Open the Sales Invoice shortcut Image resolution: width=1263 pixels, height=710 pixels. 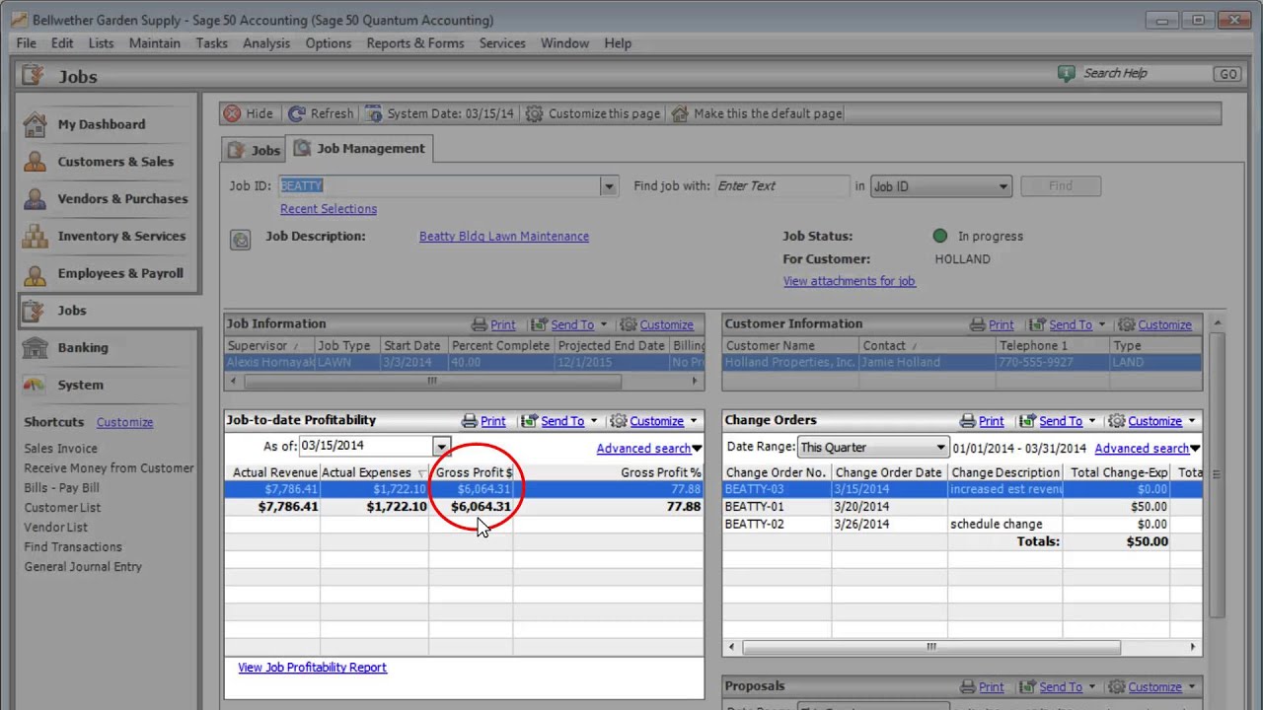(60, 449)
